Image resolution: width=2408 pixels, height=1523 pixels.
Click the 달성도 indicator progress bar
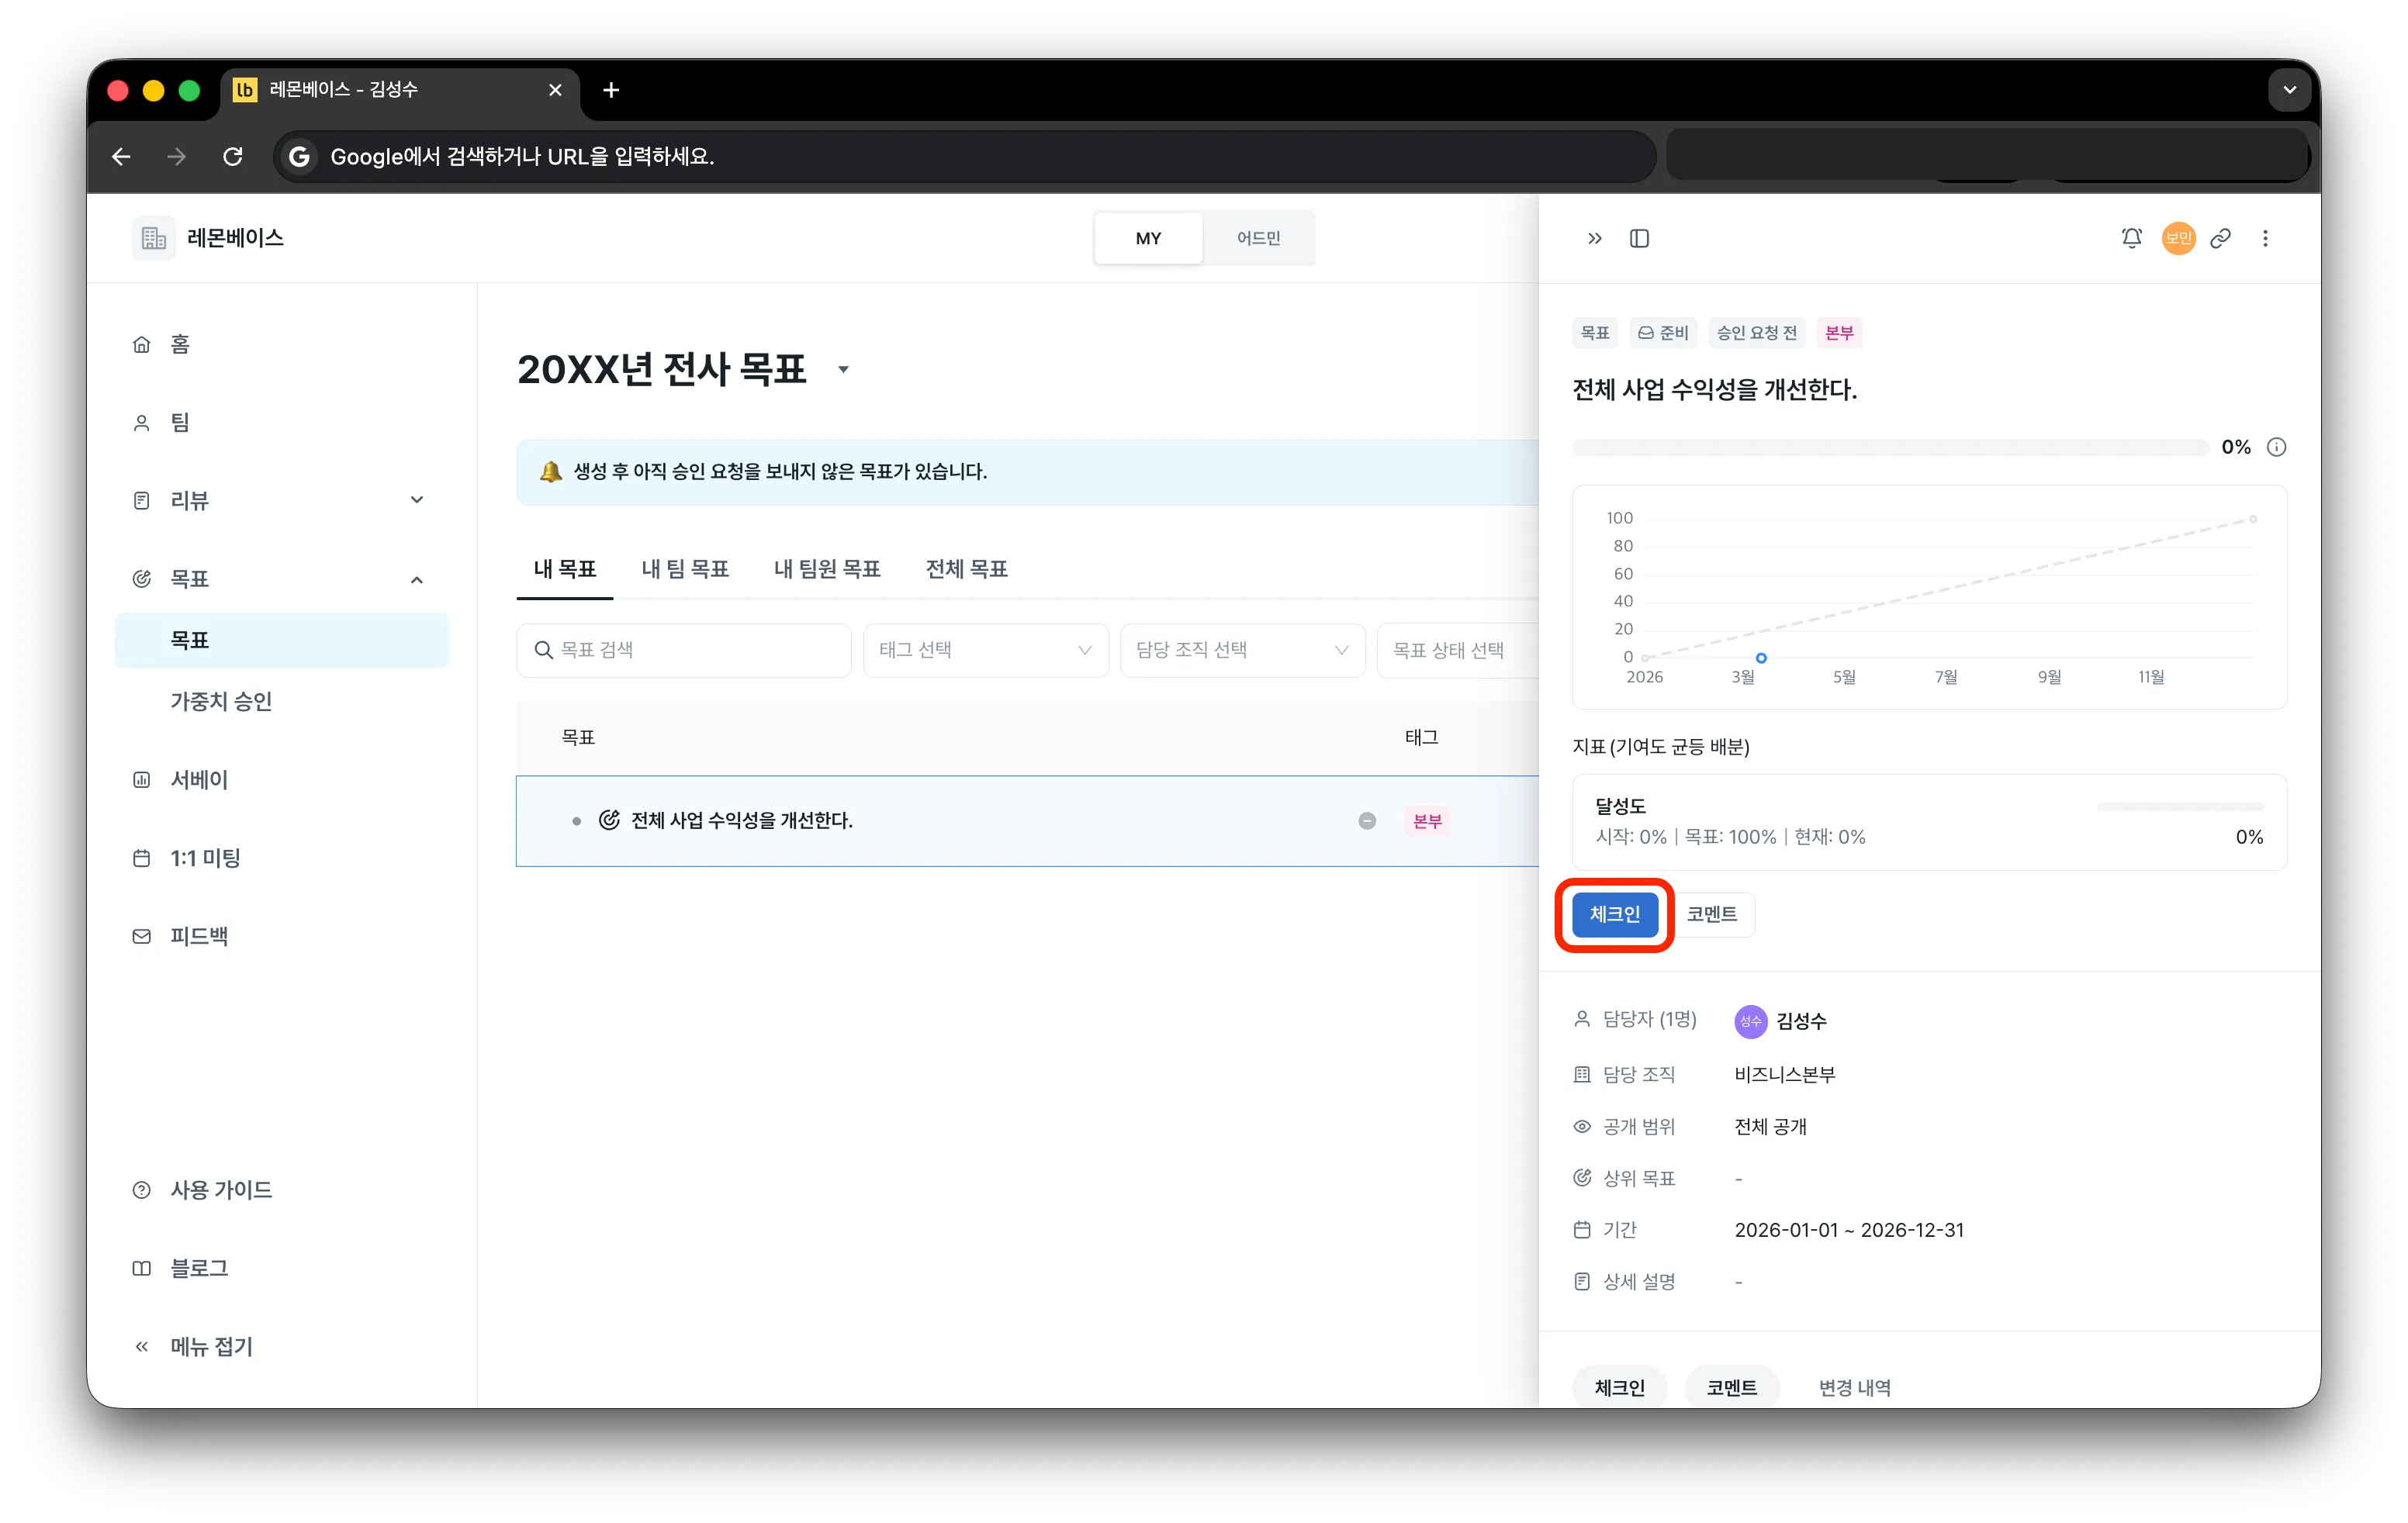[2180, 806]
